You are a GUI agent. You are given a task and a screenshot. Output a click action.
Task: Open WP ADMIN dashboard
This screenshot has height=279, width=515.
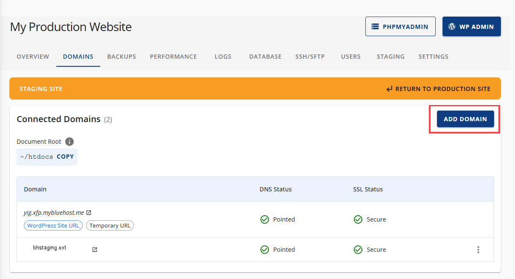pos(472,26)
